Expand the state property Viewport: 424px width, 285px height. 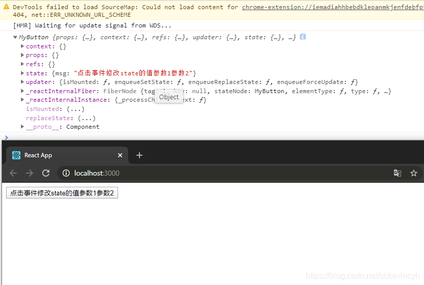click(22, 73)
